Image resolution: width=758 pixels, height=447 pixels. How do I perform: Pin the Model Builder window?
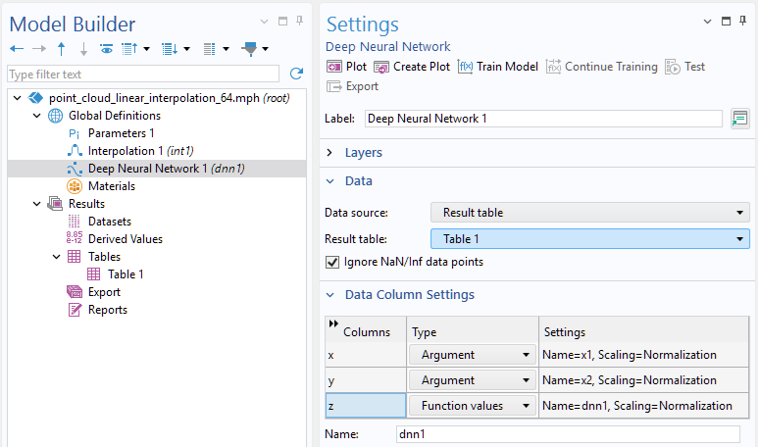click(300, 21)
